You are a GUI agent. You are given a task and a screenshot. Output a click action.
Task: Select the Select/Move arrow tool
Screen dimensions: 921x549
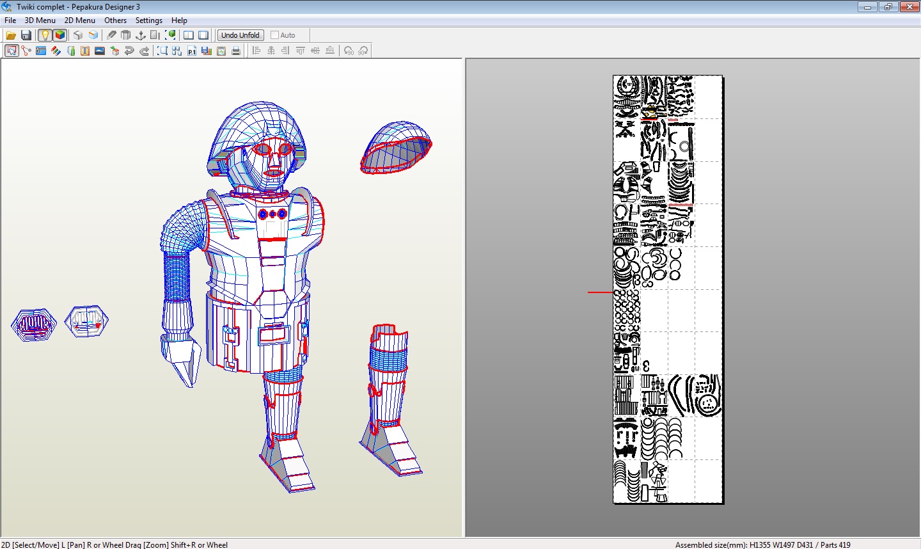12,51
